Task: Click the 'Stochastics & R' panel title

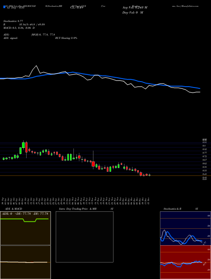Action: tap(172, 209)
